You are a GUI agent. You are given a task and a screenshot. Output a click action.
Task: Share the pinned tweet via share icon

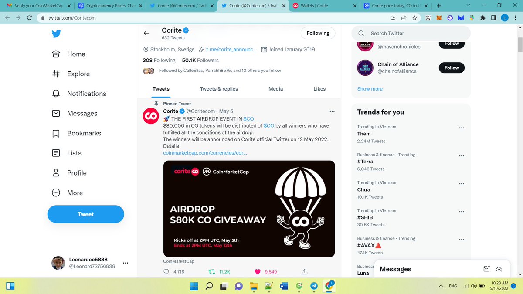[x=304, y=271]
